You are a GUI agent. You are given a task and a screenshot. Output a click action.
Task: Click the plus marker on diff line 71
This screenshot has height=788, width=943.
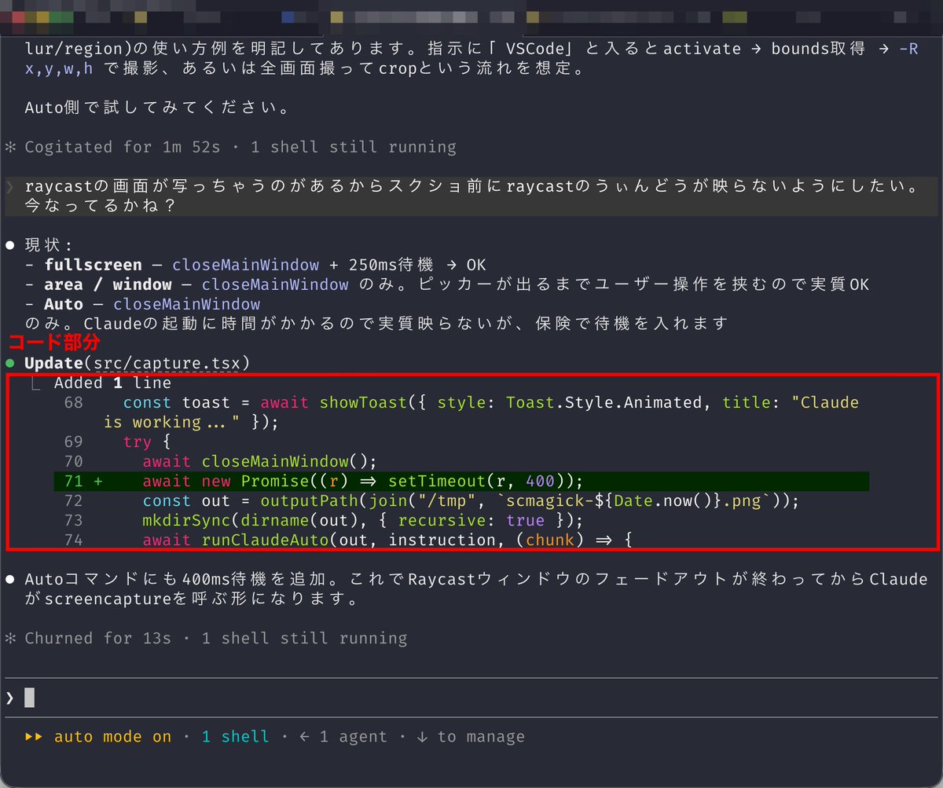point(98,481)
